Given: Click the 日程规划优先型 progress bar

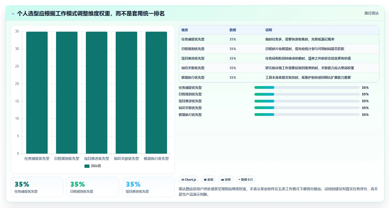Looking at the screenshot, I should tap(307, 94).
